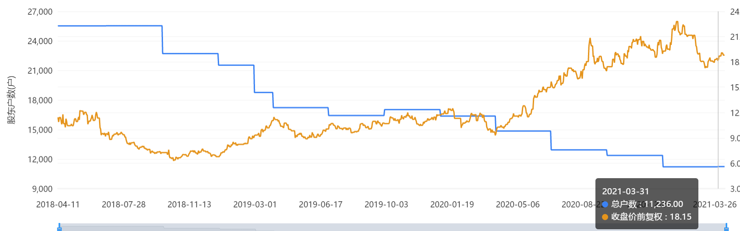Click the 15,000 y-axis label
740x231 pixels.
pos(40,130)
